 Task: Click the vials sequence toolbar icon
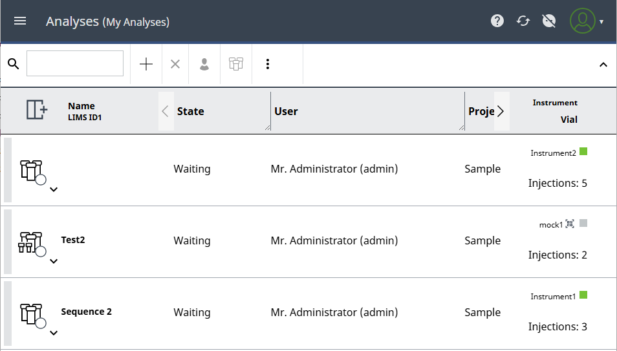coord(236,64)
